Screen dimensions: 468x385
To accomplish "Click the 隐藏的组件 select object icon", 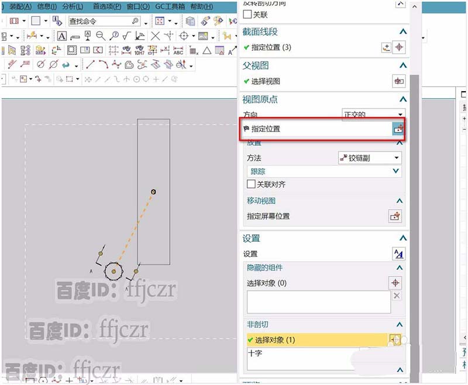I will click(395, 283).
